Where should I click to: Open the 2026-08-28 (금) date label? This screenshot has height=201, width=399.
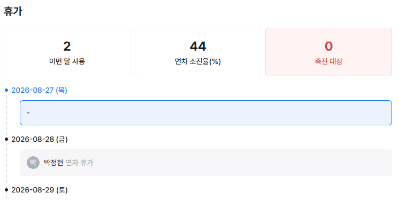pos(40,139)
